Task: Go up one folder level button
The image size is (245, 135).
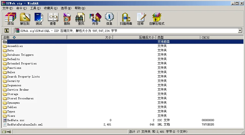Action: pyautogui.click(x=7, y=31)
